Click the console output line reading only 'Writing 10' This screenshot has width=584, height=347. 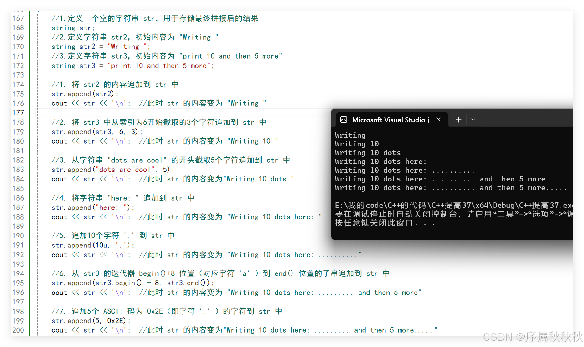pos(357,144)
